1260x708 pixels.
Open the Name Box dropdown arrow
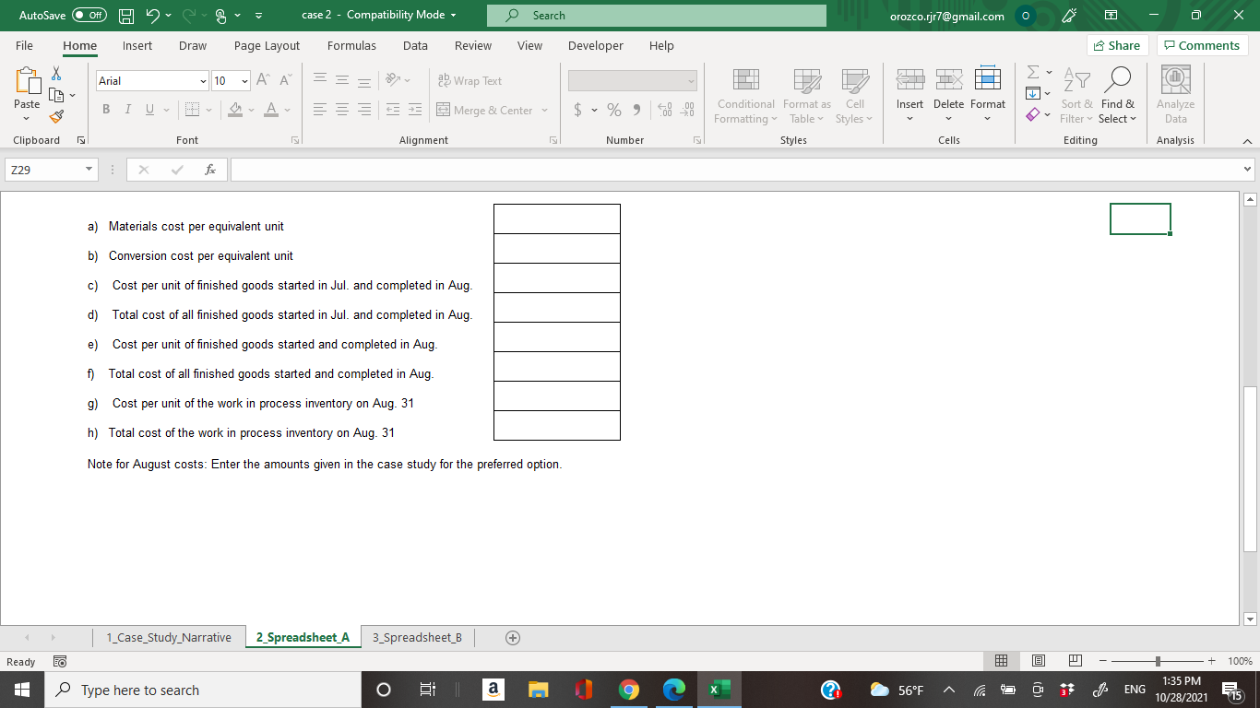[x=88, y=171]
